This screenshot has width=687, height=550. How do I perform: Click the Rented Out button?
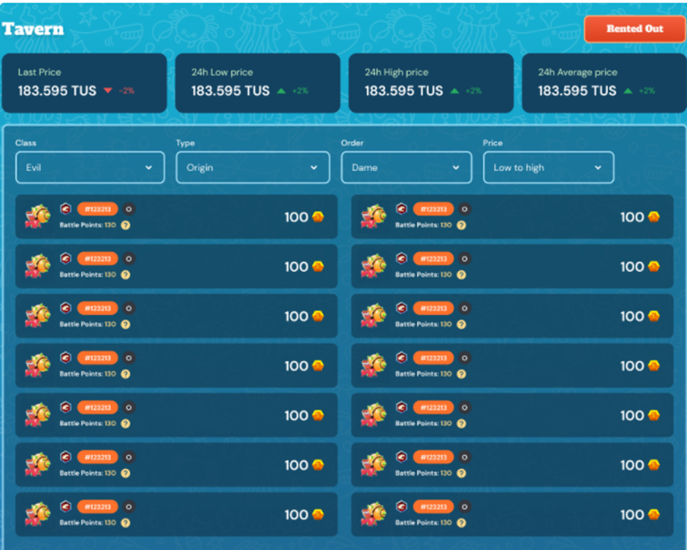(634, 29)
